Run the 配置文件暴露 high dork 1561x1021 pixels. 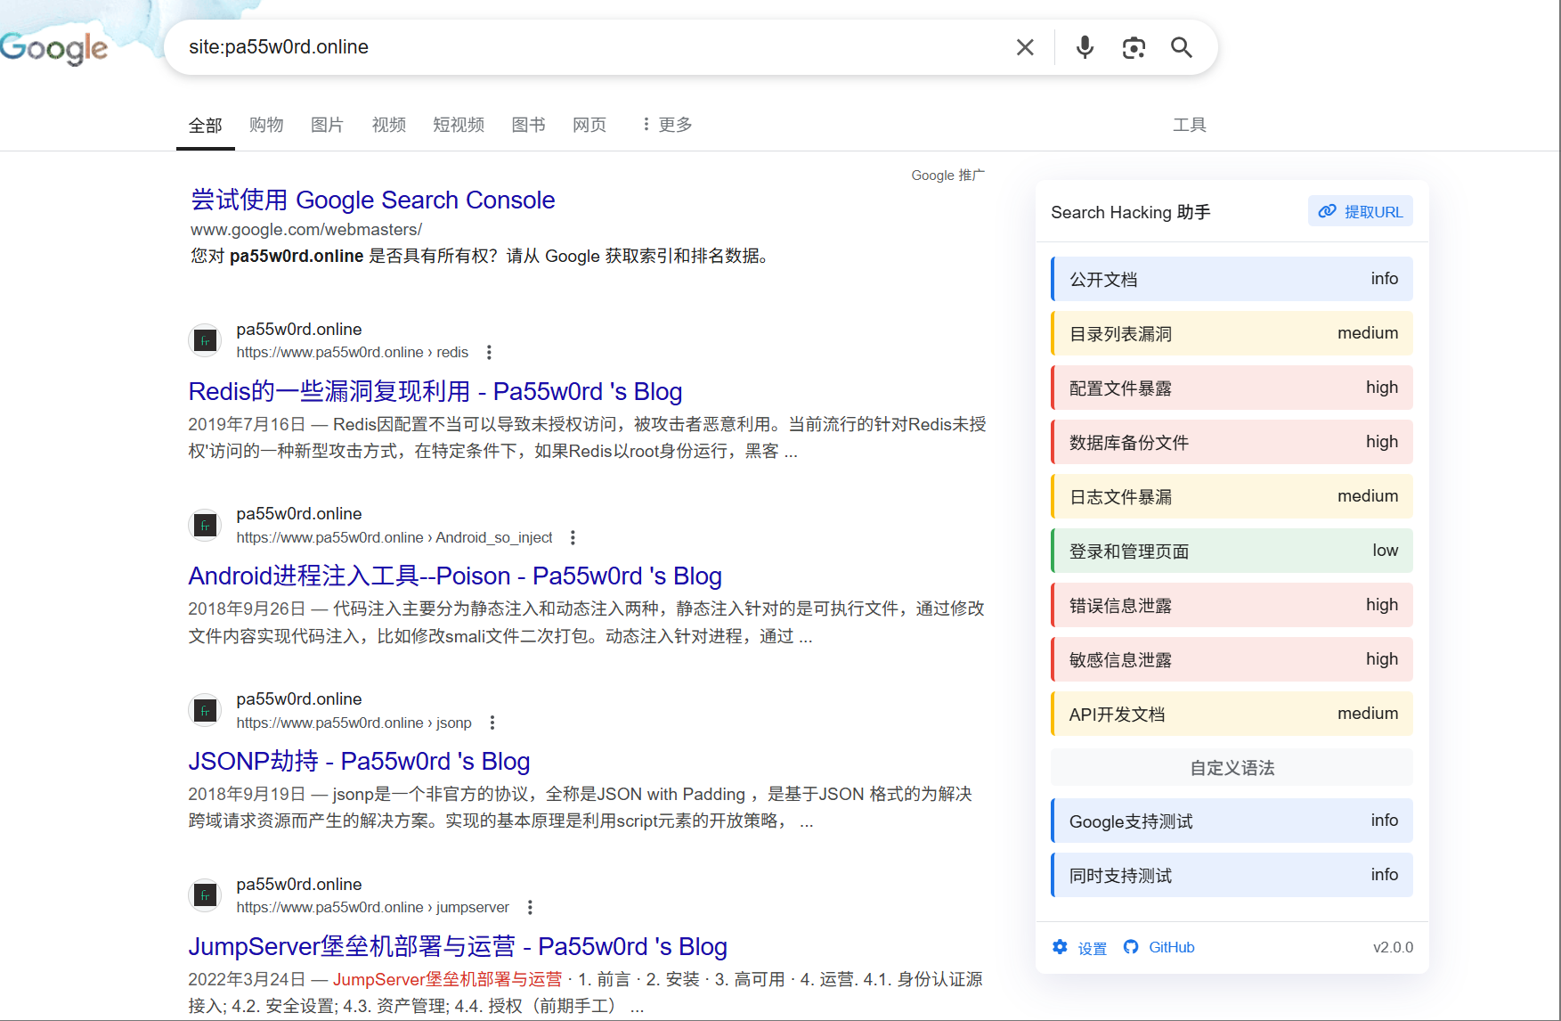(1232, 388)
